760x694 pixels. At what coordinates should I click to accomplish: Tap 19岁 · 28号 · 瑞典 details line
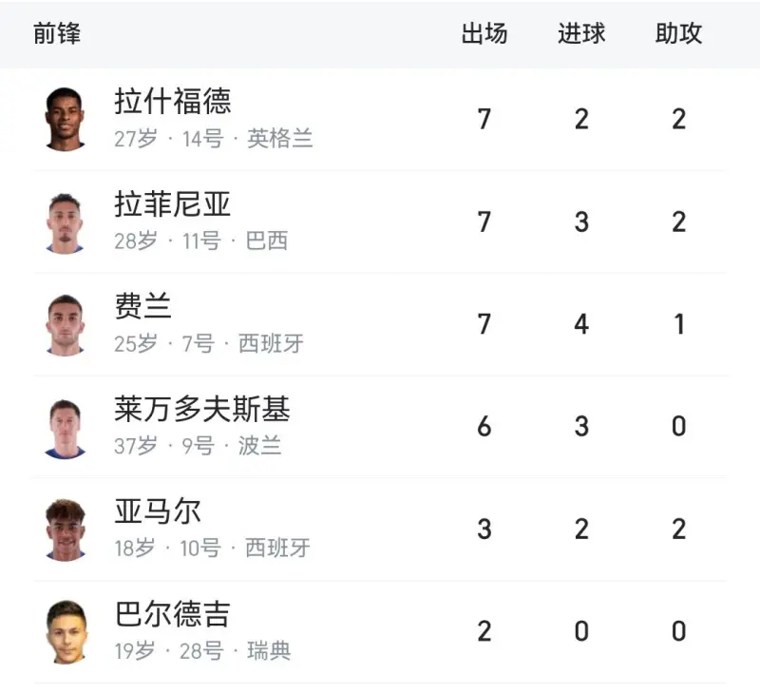(x=202, y=651)
